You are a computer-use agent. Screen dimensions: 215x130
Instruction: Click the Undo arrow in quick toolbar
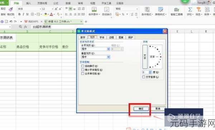(x=11, y=21)
